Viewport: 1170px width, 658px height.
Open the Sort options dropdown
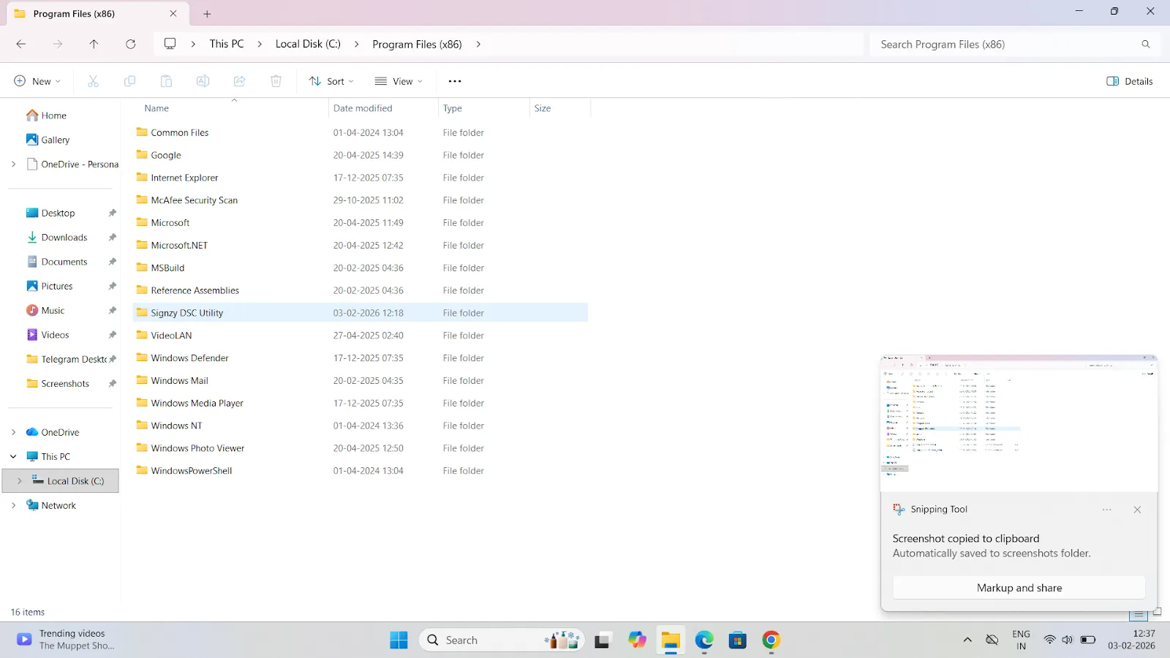pos(331,81)
